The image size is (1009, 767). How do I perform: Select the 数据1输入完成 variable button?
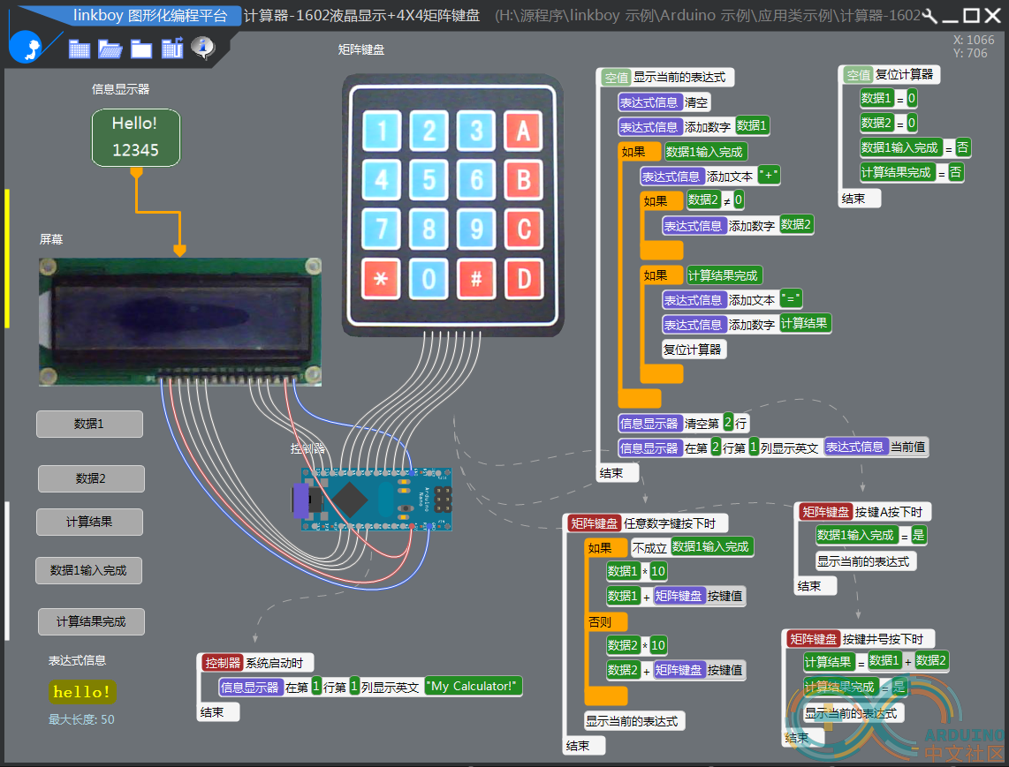(89, 571)
